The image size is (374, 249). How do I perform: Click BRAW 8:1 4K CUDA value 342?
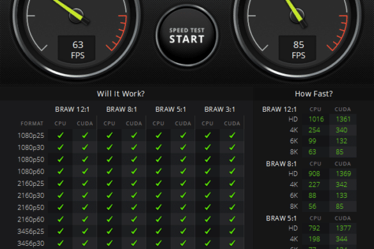point(341,185)
